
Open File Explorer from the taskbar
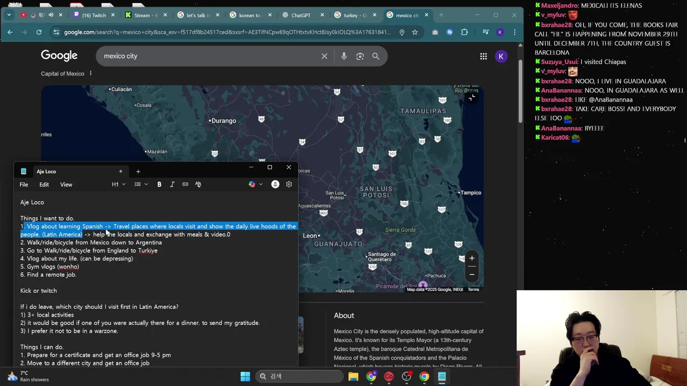353,376
